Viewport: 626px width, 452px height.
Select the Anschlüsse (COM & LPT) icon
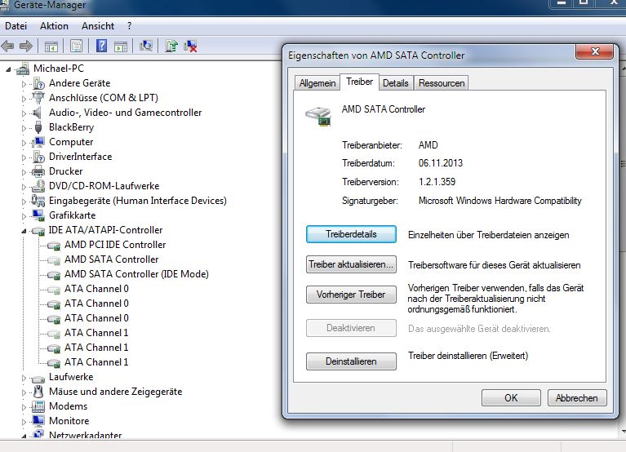click(38, 98)
